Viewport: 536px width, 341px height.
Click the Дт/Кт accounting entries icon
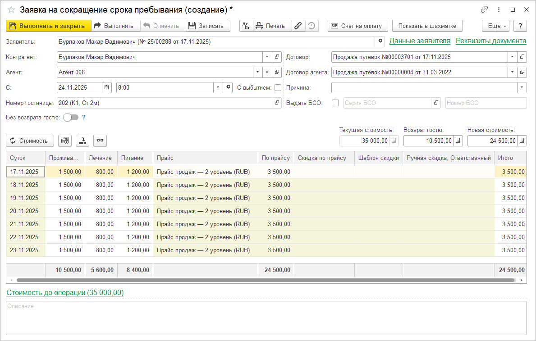pyautogui.click(x=246, y=26)
